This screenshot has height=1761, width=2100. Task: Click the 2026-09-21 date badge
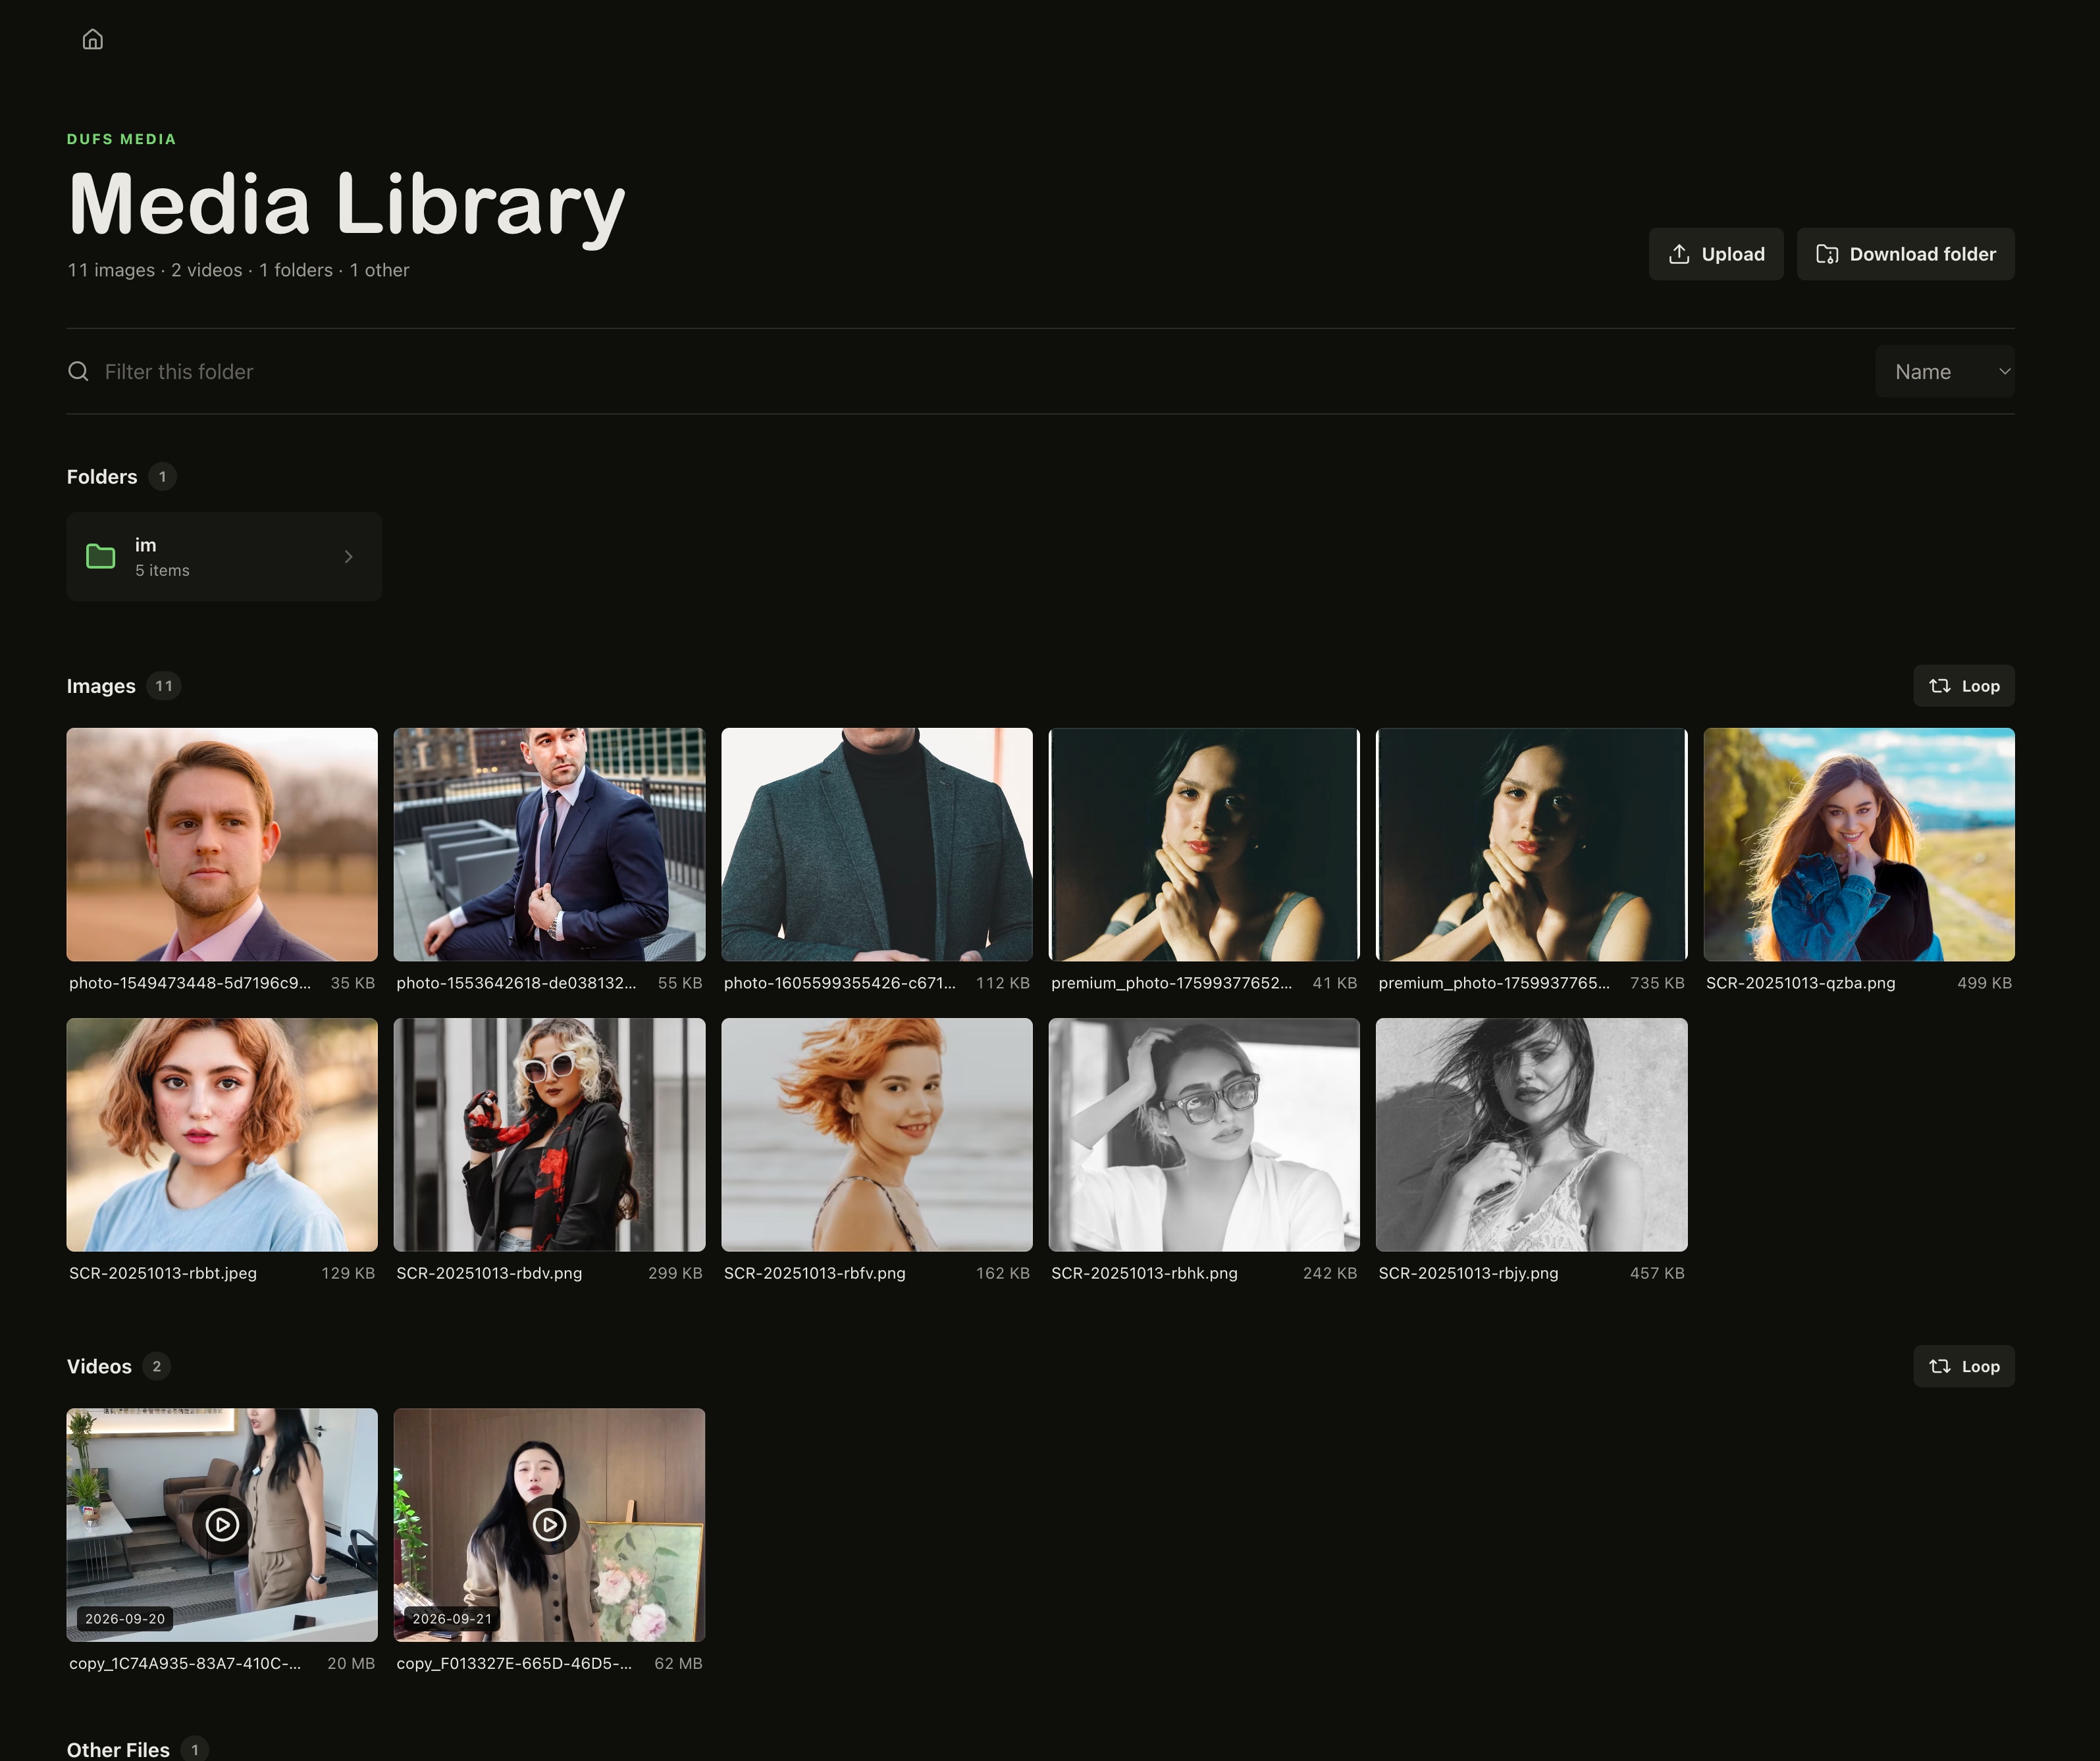coord(452,1618)
